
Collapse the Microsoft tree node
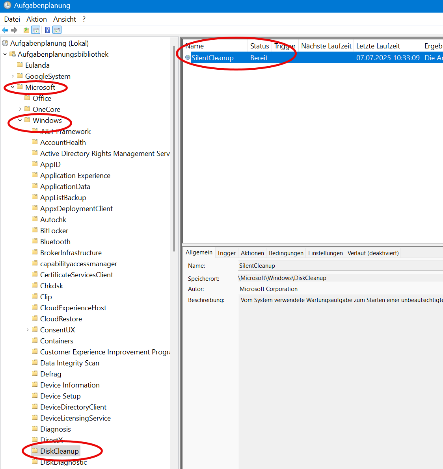click(13, 87)
